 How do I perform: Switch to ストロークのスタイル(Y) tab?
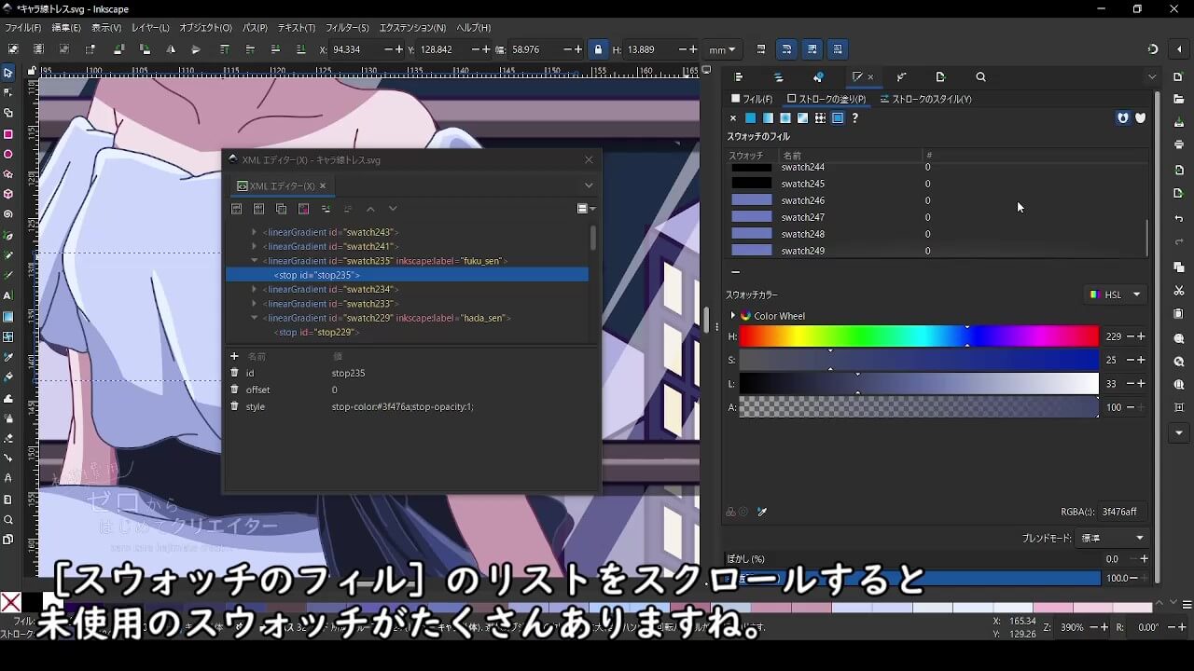[925, 99]
